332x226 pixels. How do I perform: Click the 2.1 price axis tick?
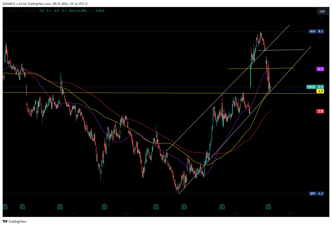(x=321, y=168)
